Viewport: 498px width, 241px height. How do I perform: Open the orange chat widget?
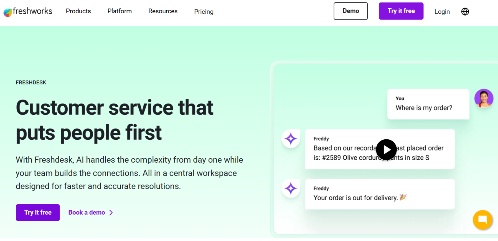[x=482, y=220]
